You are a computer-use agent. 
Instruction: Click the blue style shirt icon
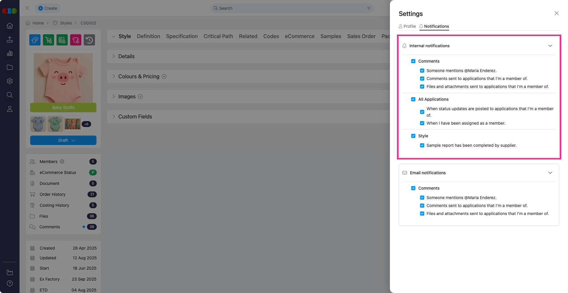pos(35,40)
